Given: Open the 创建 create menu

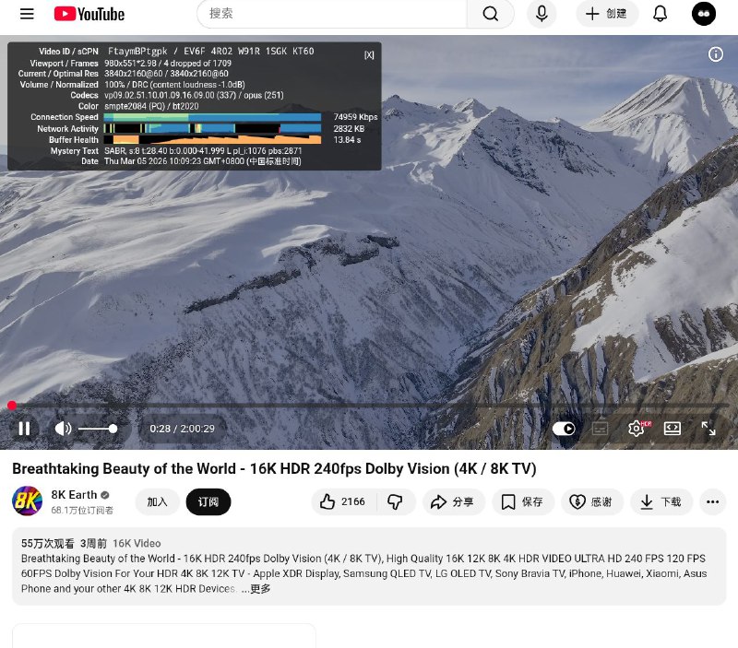Looking at the screenshot, I should (x=606, y=14).
